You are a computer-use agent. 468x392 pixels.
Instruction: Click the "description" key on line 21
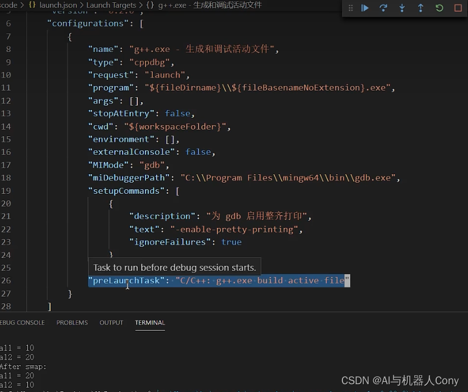pos(162,216)
